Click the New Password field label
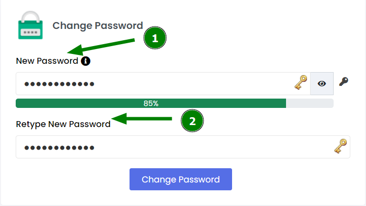 (47, 61)
